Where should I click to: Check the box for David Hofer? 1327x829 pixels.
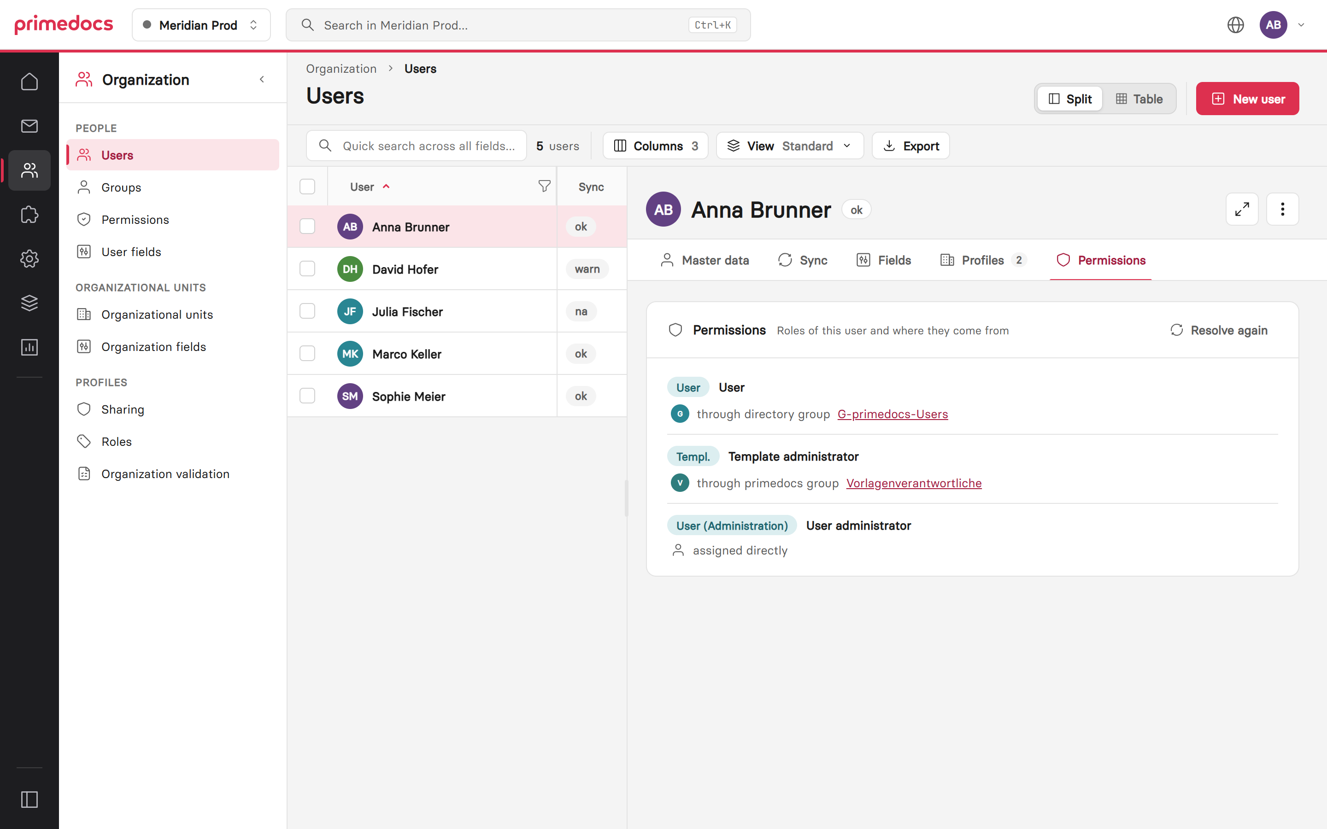coord(307,269)
